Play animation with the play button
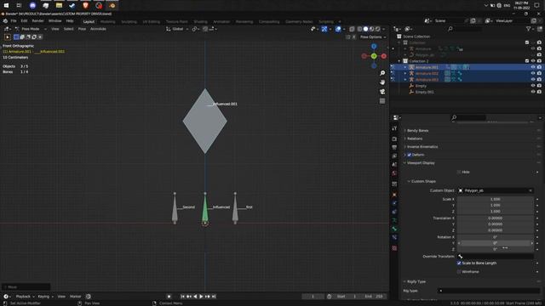The image size is (545, 306). 201,297
